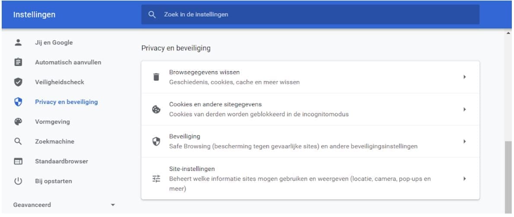This screenshot has height=217, width=514.
Task: Click the Beheert welke informatie sites description
Action: tap(300, 184)
